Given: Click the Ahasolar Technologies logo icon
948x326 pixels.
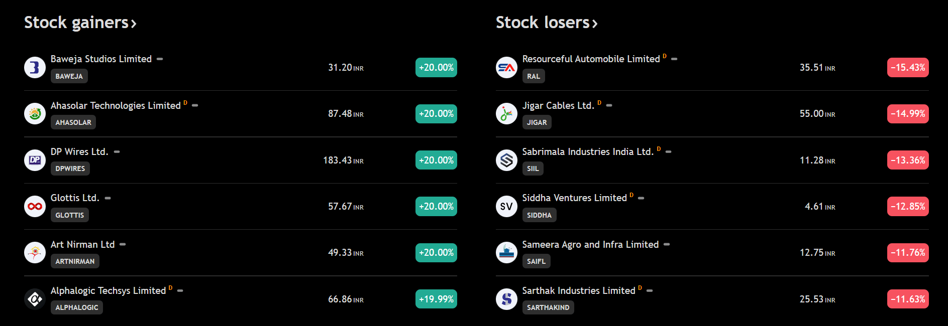Looking at the screenshot, I should pyautogui.click(x=35, y=114).
